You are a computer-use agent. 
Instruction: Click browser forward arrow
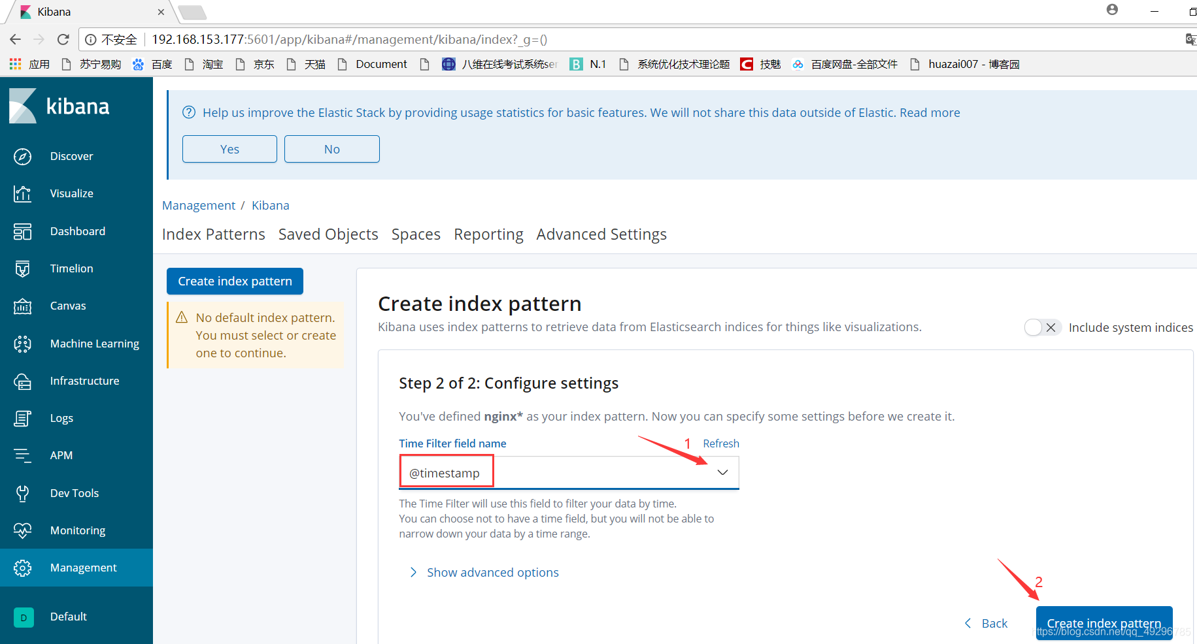(x=39, y=40)
